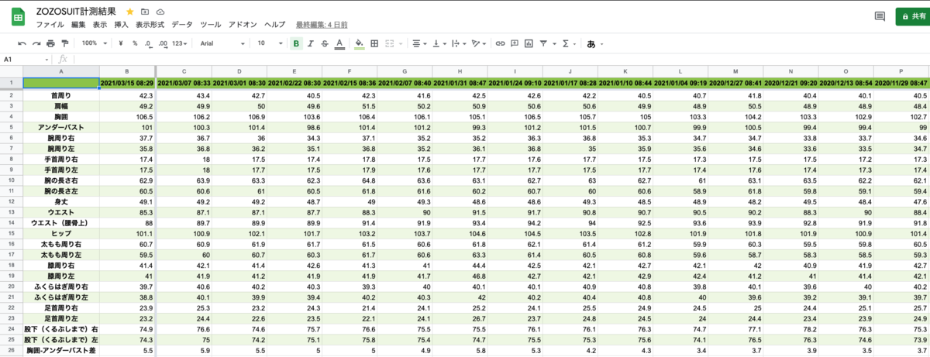Viewport: 930px width, 357px height.
Task: Toggle strikethrough formatting
Action: coord(325,43)
